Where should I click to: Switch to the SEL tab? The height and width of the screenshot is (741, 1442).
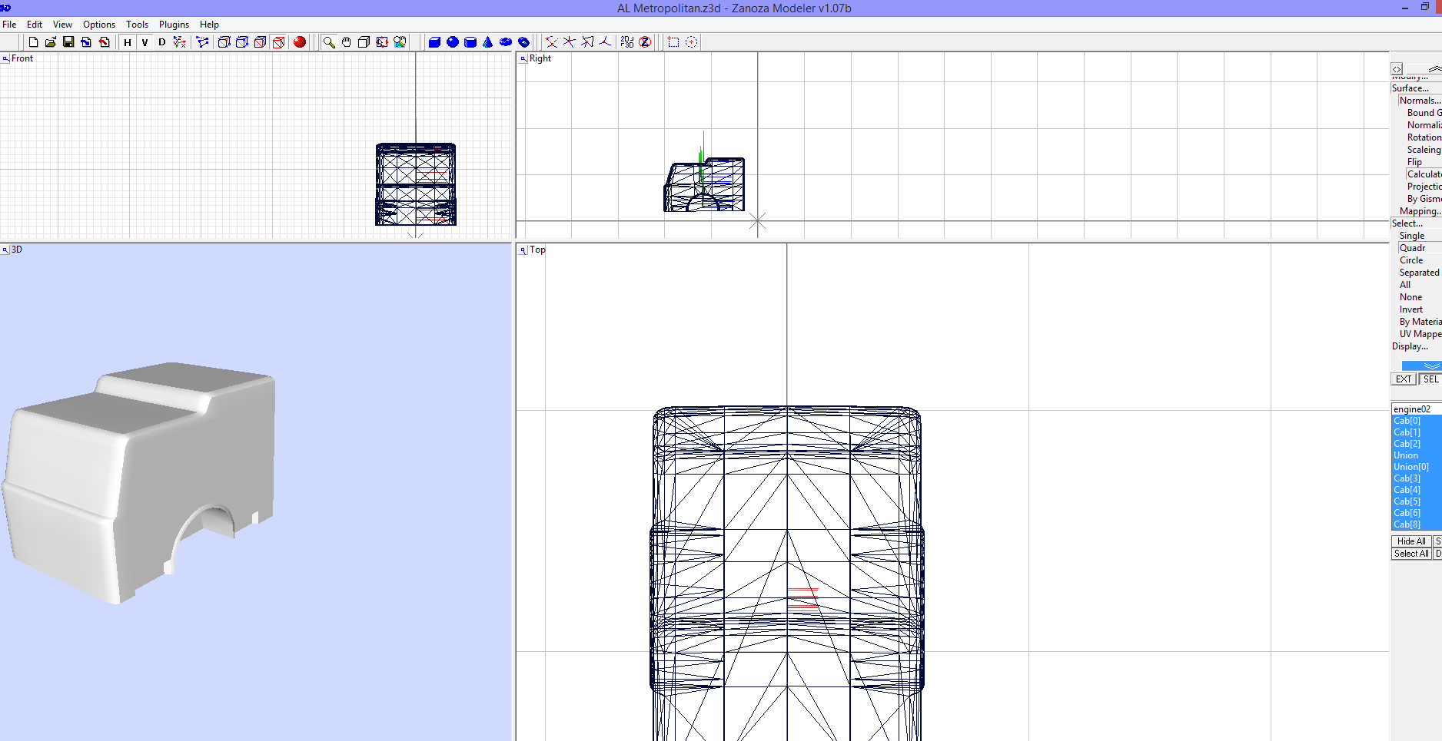pyautogui.click(x=1430, y=379)
